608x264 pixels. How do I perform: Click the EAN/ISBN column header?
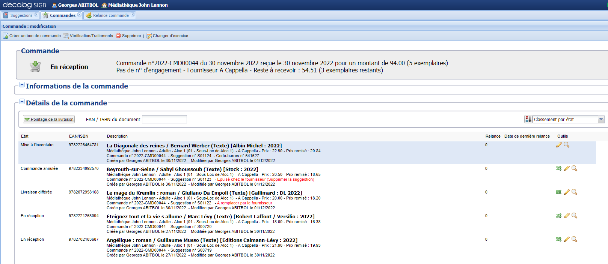point(79,136)
